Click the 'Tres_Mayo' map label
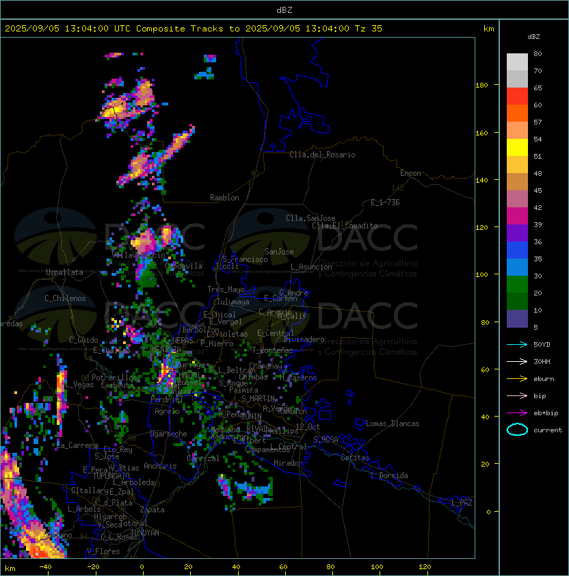 226,289
